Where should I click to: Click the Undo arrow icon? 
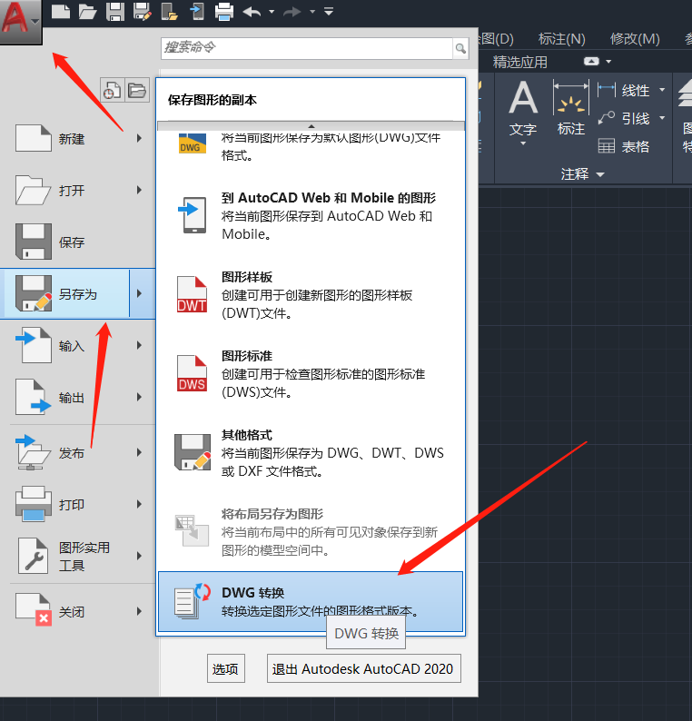[x=252, y=12]
